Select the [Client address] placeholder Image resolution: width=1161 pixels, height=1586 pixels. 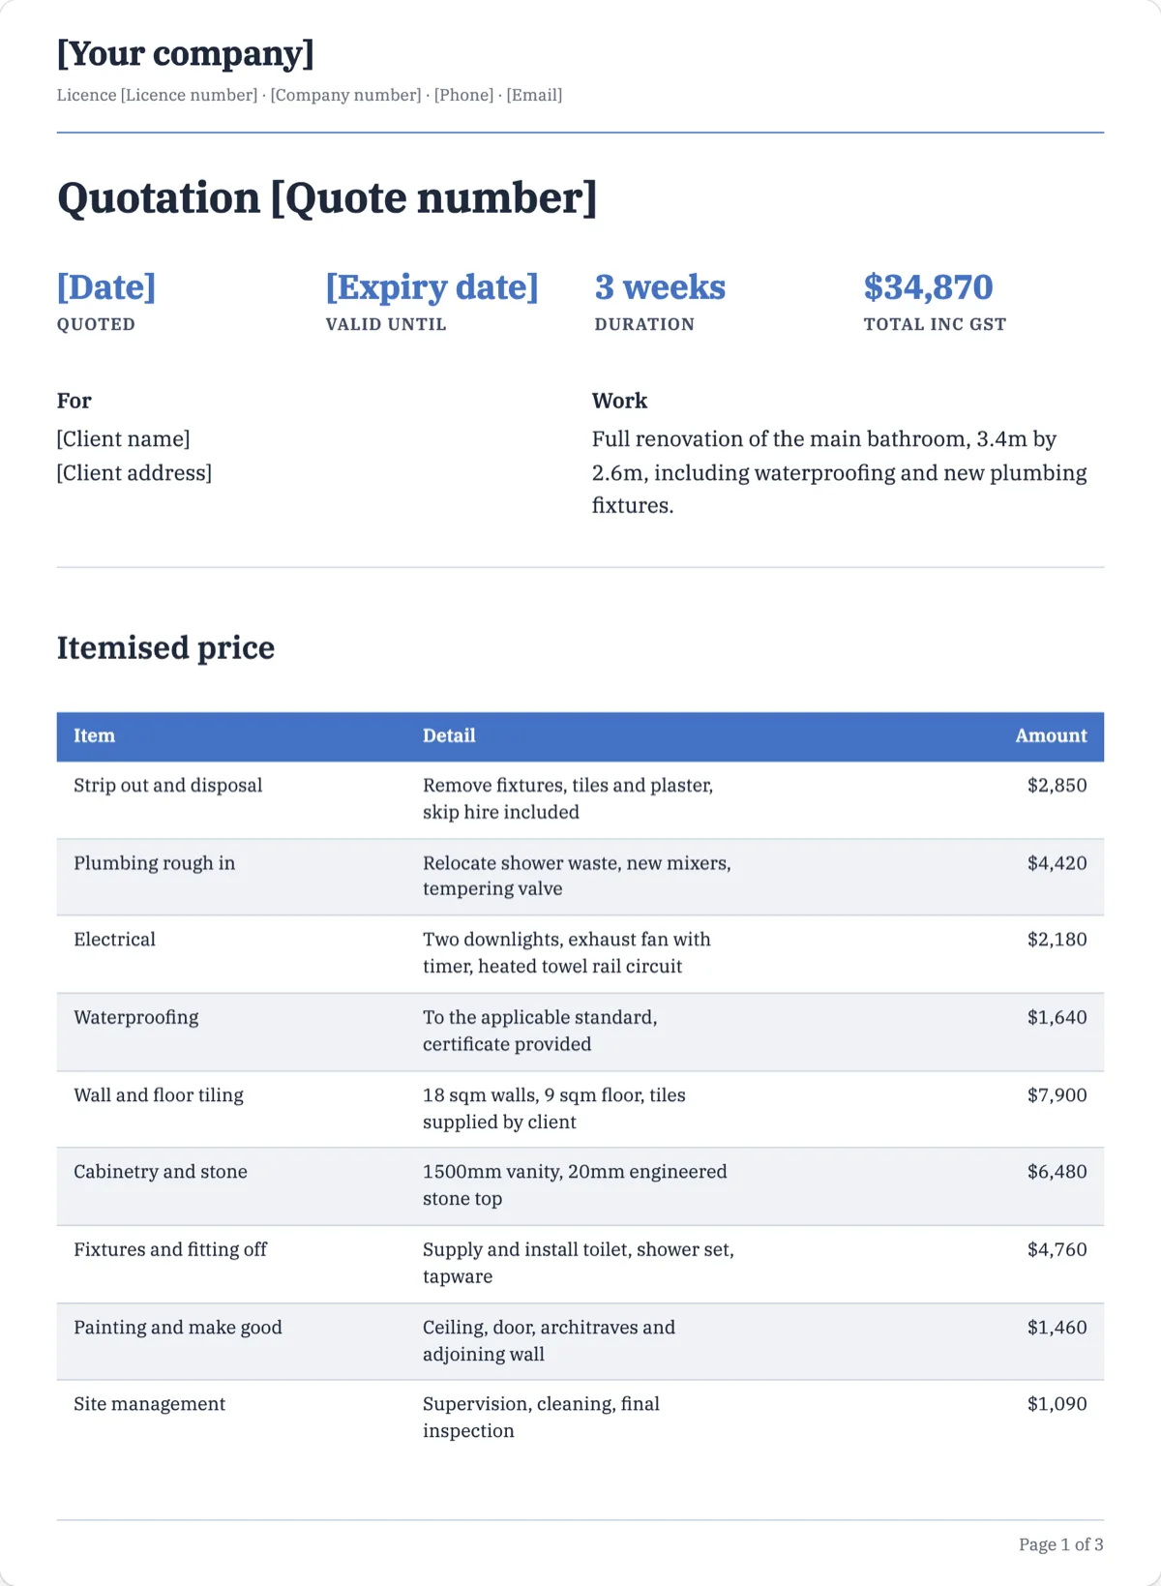[134, 473]
